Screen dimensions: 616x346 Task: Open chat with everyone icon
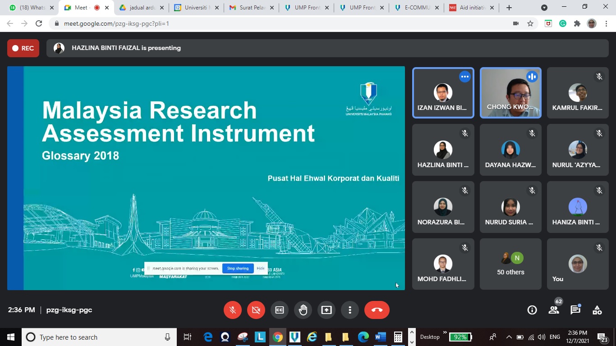click(x=575, y=310)
